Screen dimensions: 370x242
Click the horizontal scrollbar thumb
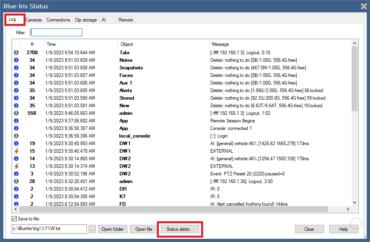[x=174, y=209]
